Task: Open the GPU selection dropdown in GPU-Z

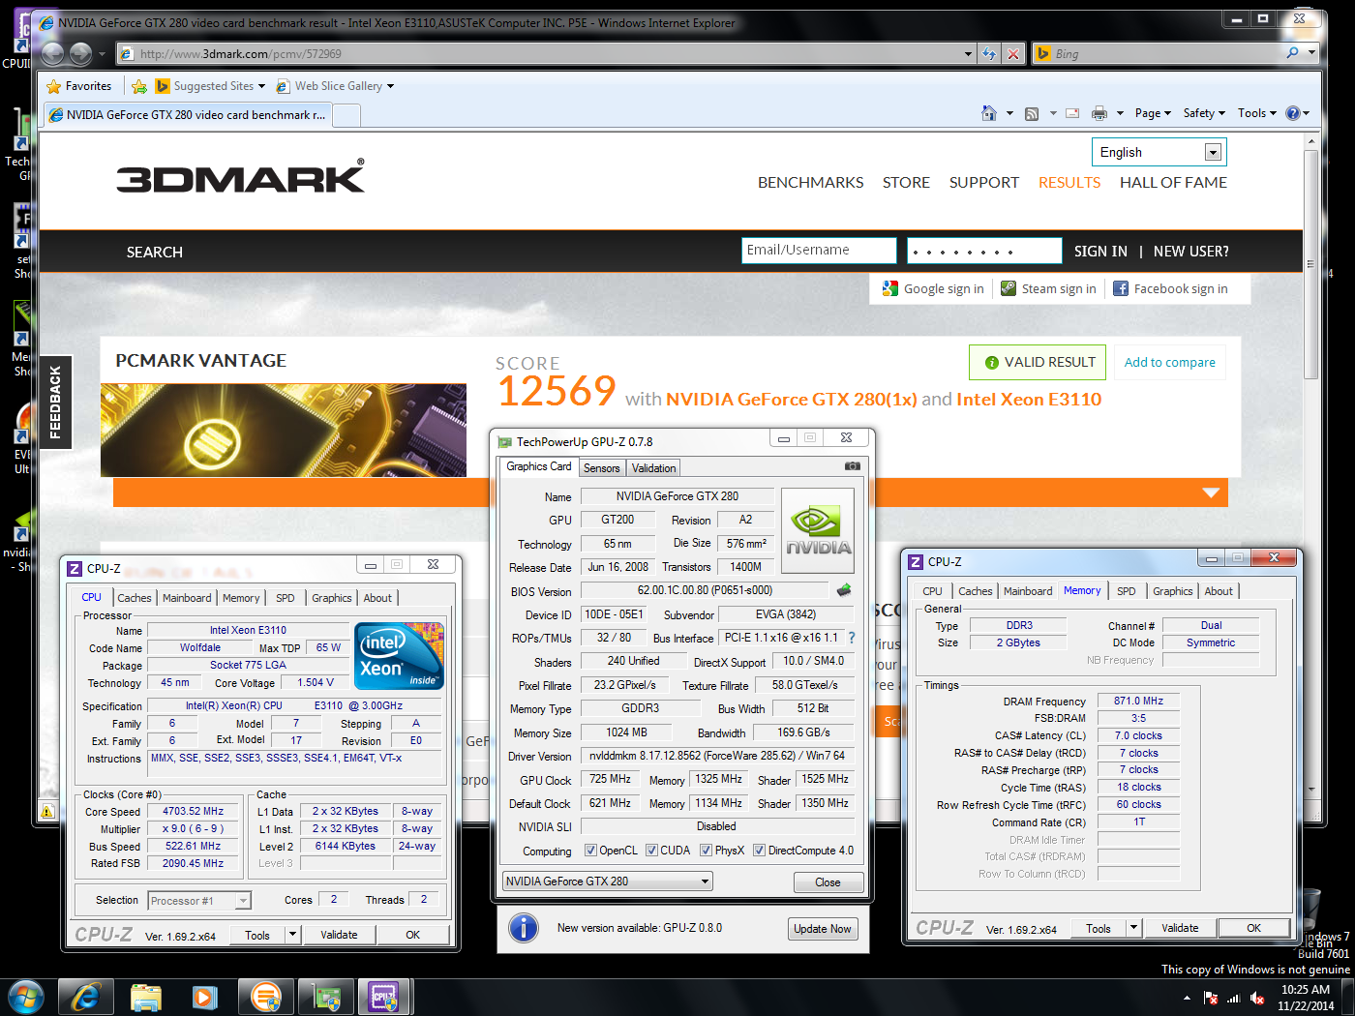Action: (608, 882)
